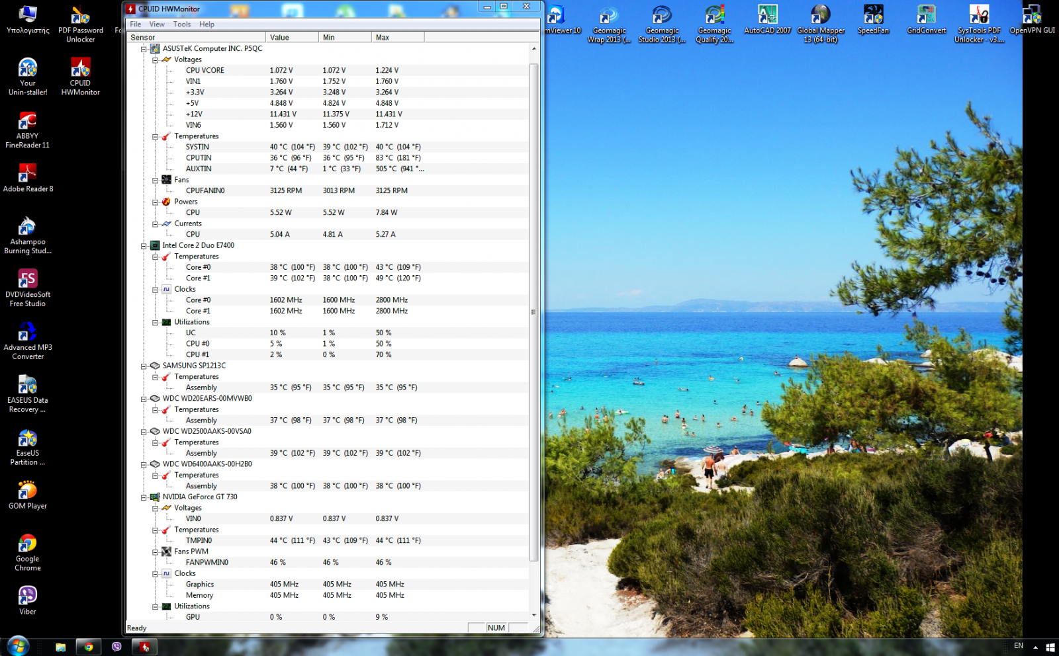Select the AUXTIN temperature row
1059x656 pixels.
point(329,169)
